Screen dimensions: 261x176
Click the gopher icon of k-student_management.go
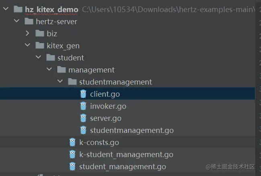pos(72,154)
